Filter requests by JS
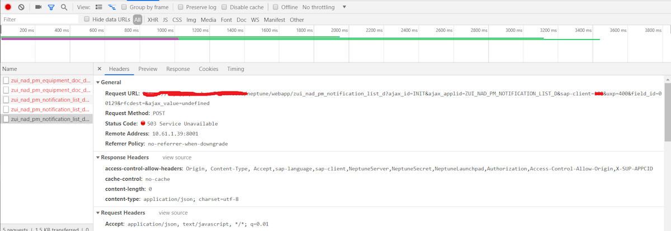Image resolution: width=671 pixels, height=231 pixels. (x=166, y=20)
